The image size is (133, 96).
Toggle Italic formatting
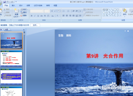tap(35, 16)
